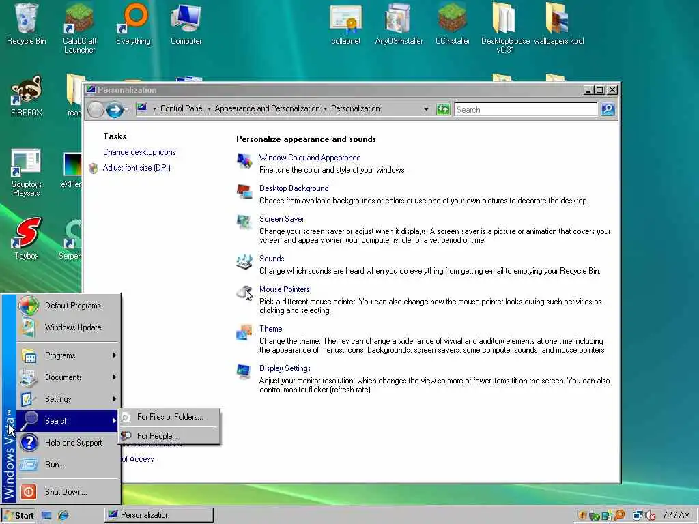Image resolution: width=699 pixels, height=524 pixels.
Task: Click the Search field in Personalization window
Action: (526, 110)
